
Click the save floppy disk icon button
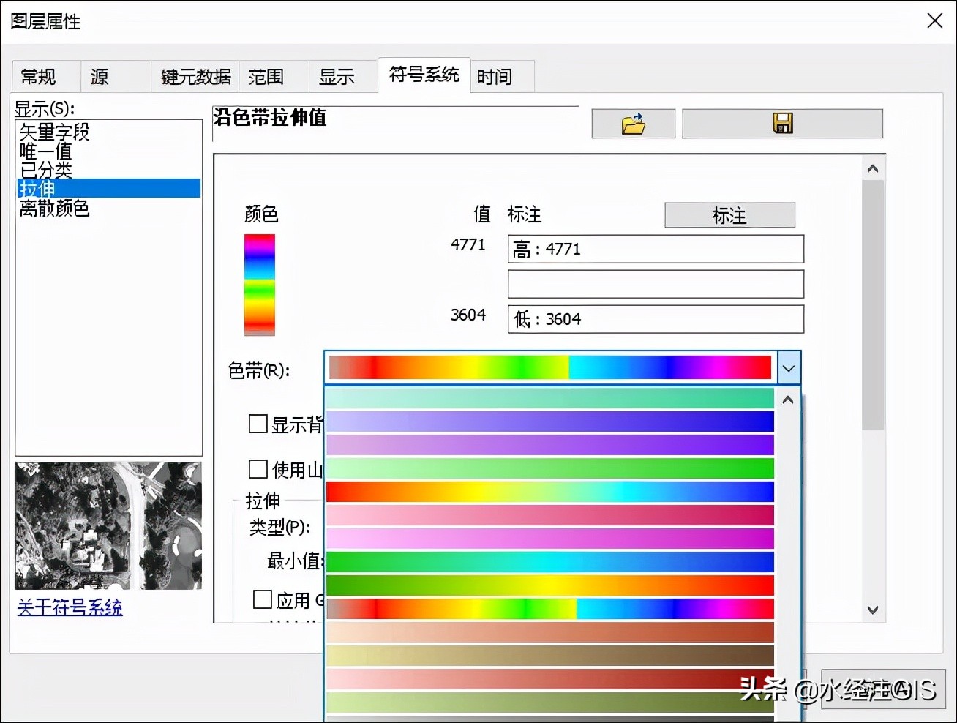782,124
